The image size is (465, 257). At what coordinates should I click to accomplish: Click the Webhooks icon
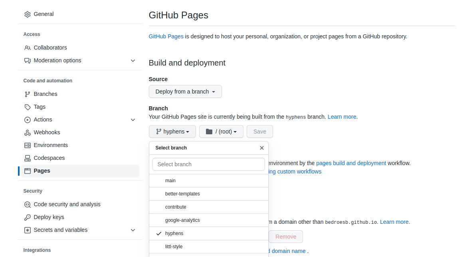[x=28, y=133]
